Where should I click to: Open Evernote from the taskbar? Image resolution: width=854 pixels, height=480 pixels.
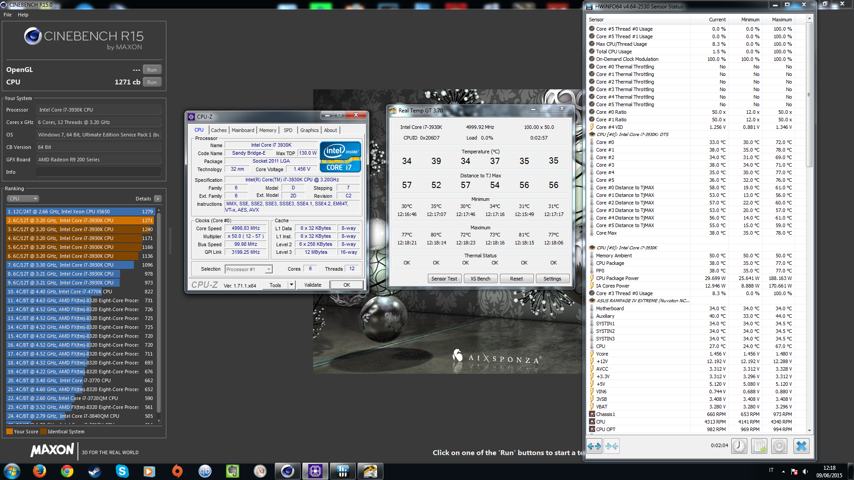[233, 471]
